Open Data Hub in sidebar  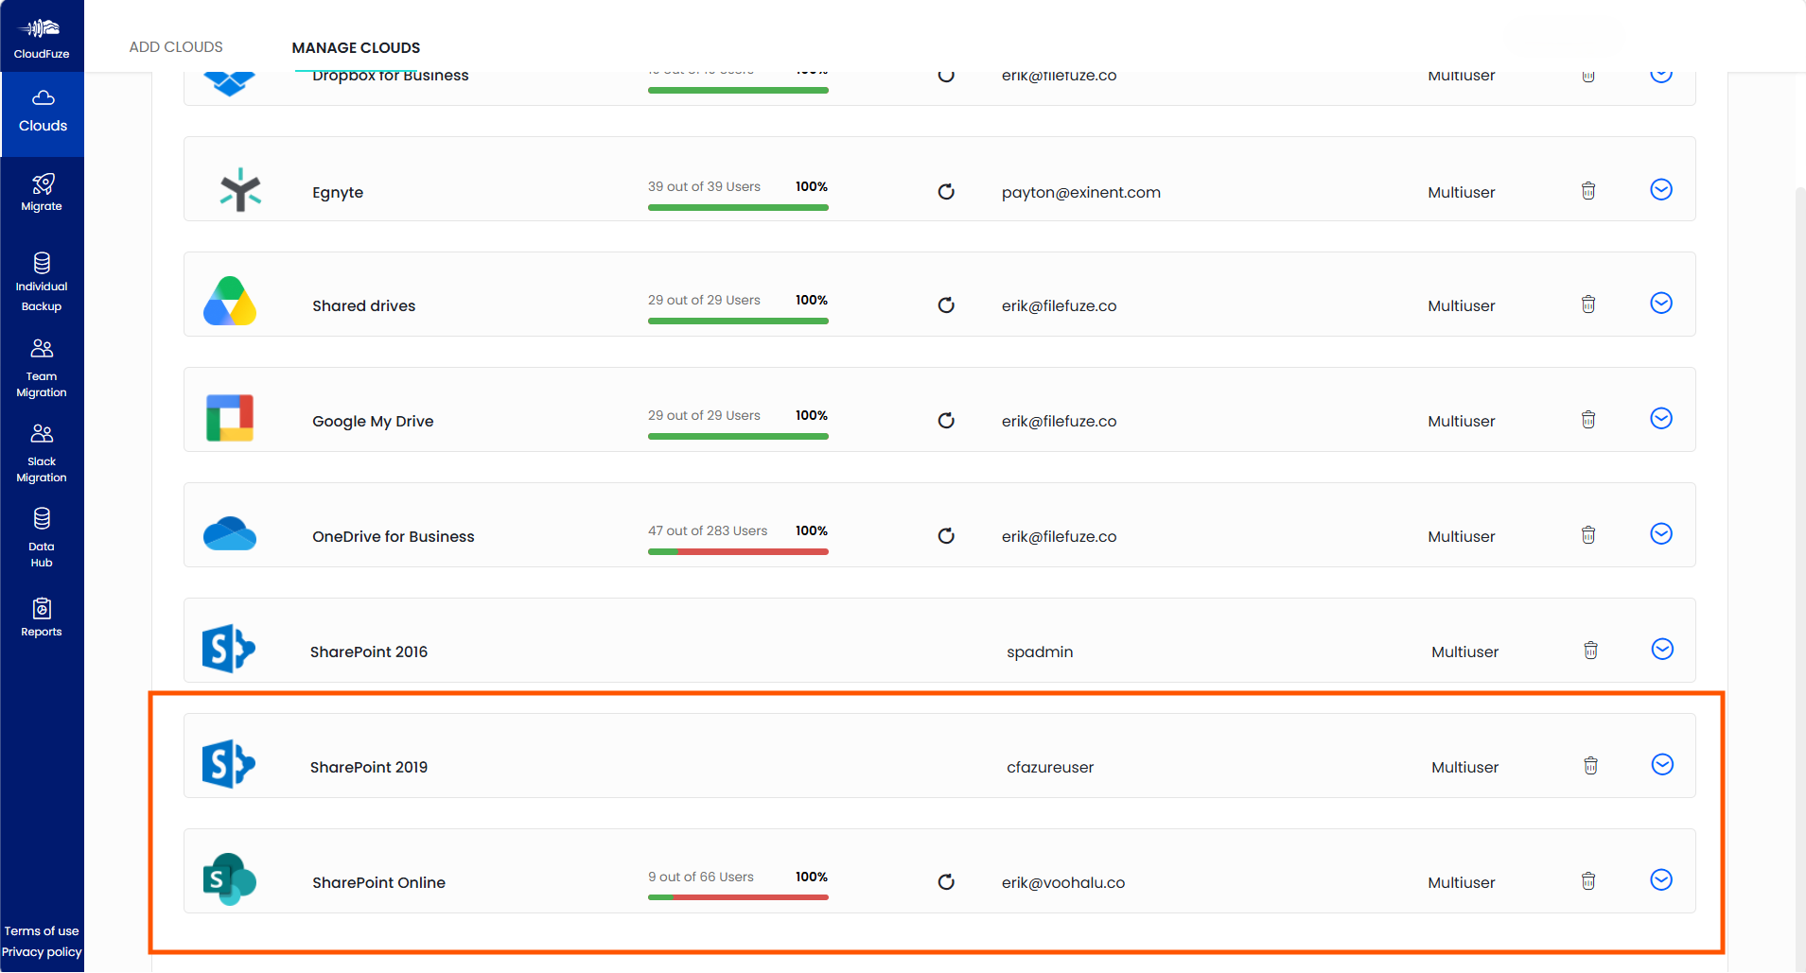[42, 538]
